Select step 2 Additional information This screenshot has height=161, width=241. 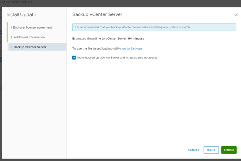[x=28, y=37]
